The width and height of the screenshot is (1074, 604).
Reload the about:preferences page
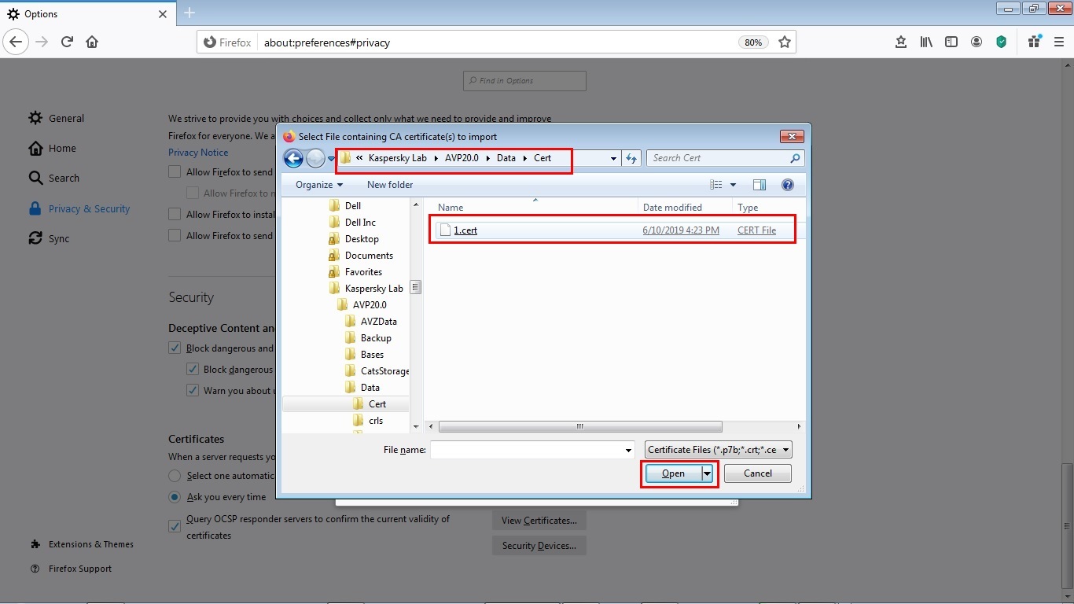[x=68, y=42]
